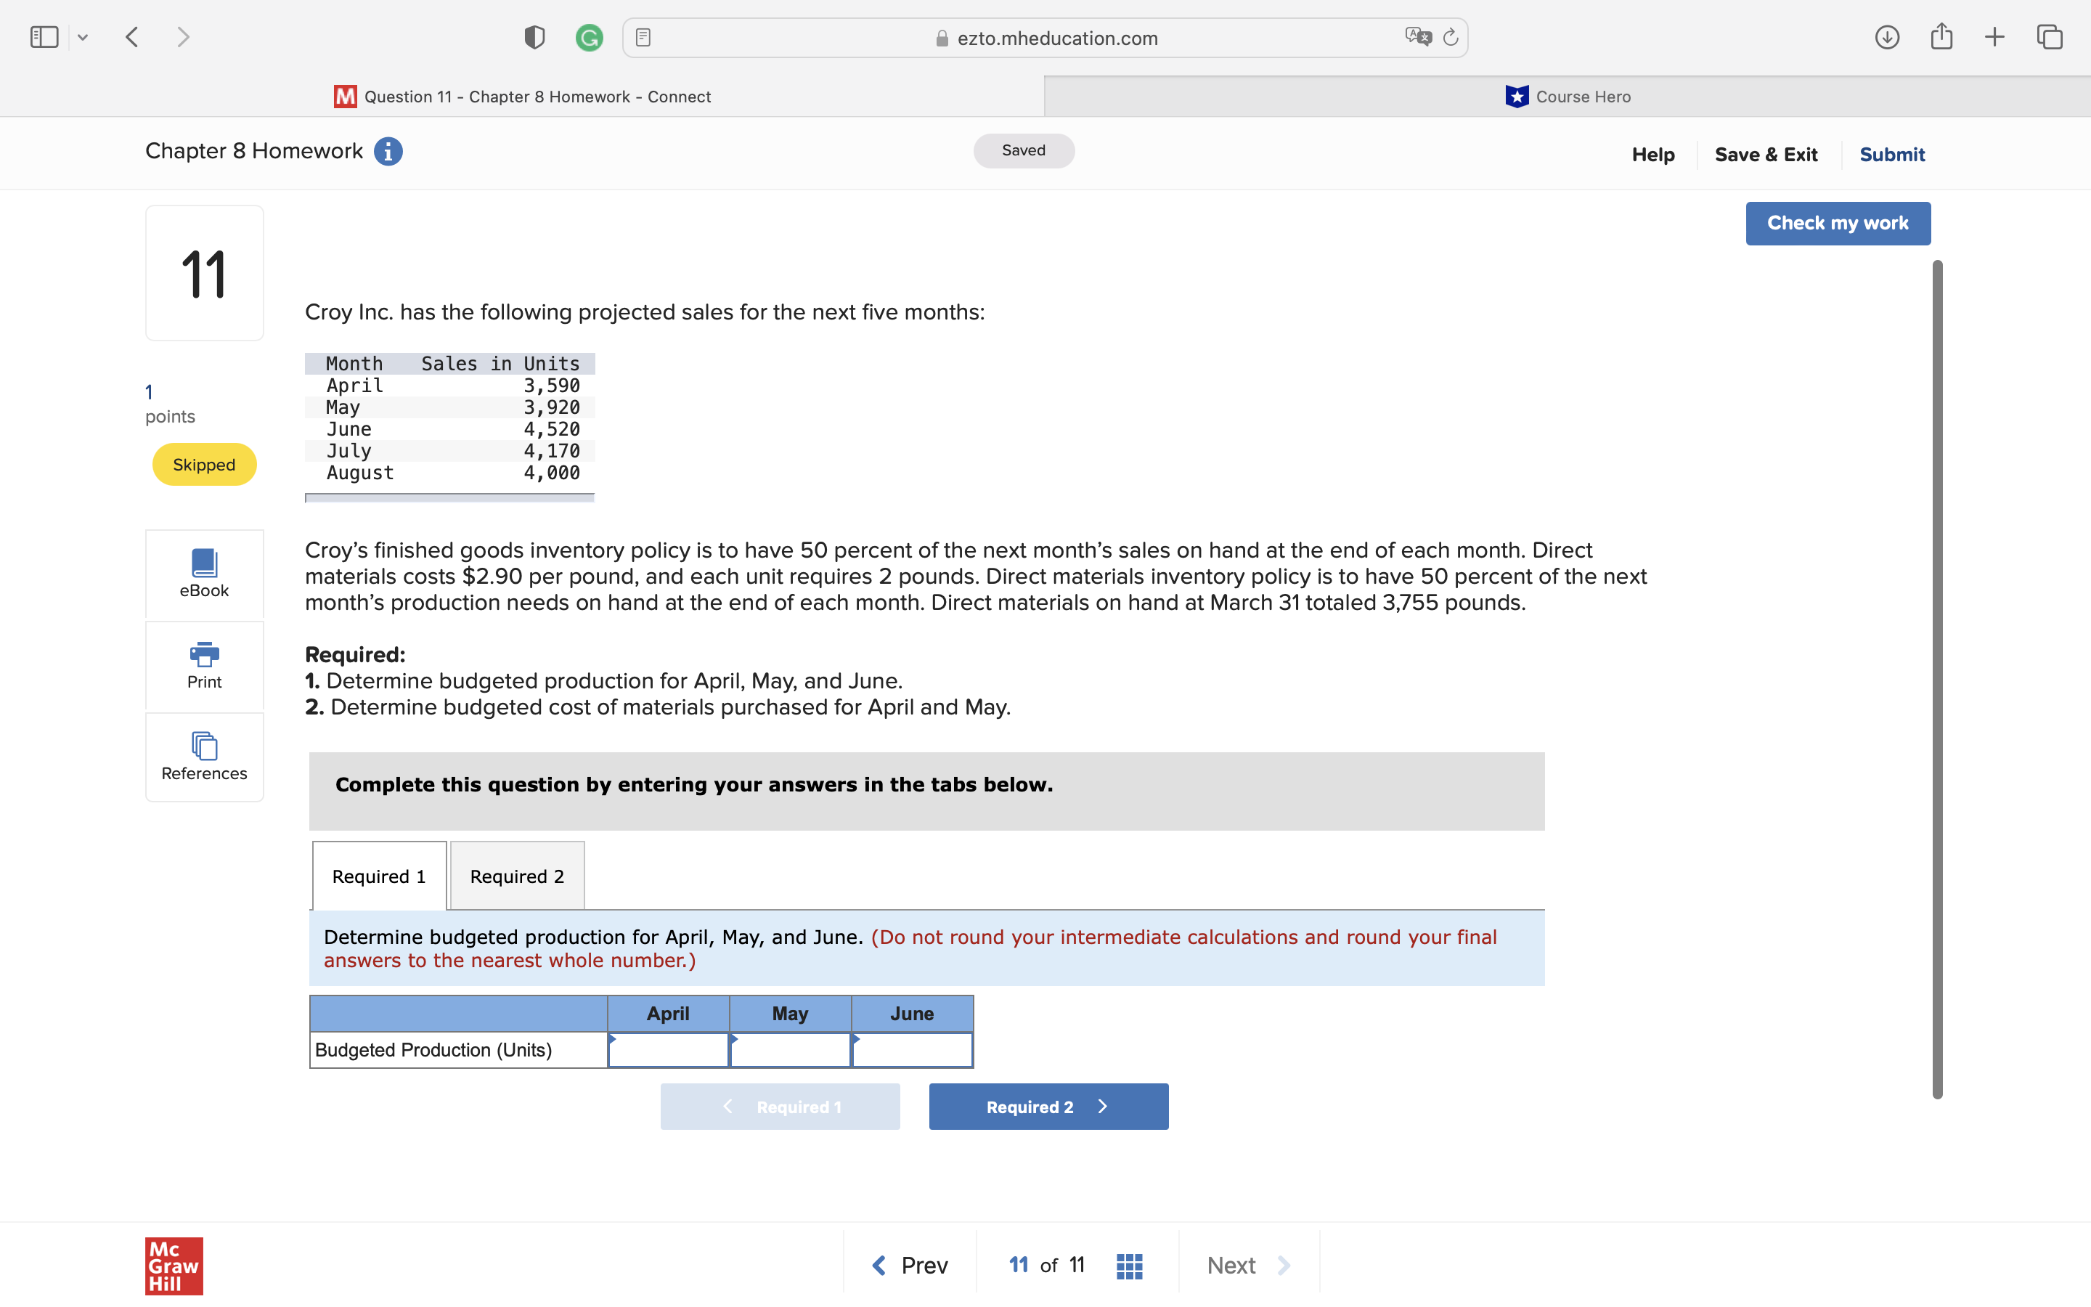This screenshot has width=2091, height=1307.
Task: Enter April budgeted production in its input field
Action: tap(669, 1049)
